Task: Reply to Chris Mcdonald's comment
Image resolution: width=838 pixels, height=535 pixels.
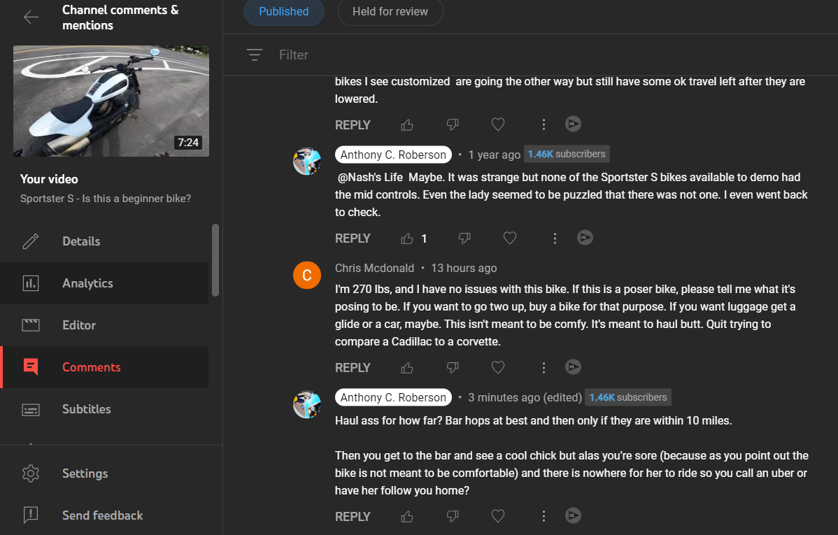Action: (x=353, y=367)
